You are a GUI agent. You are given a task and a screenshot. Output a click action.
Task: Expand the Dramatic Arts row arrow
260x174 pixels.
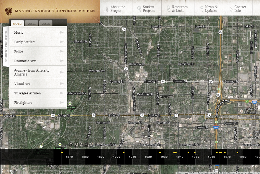point(62,61)
